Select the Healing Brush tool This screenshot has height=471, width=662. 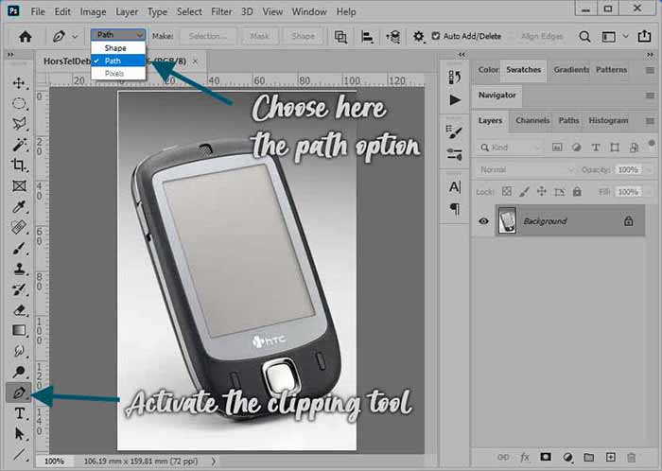(19, 228)
